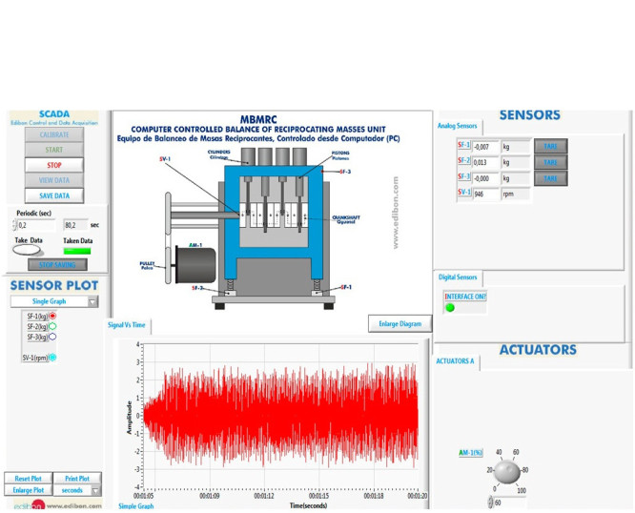Toggle SV-1(rpm) plot indicator
The height and width of the screenshot is (513, 635).
(52, 358)
